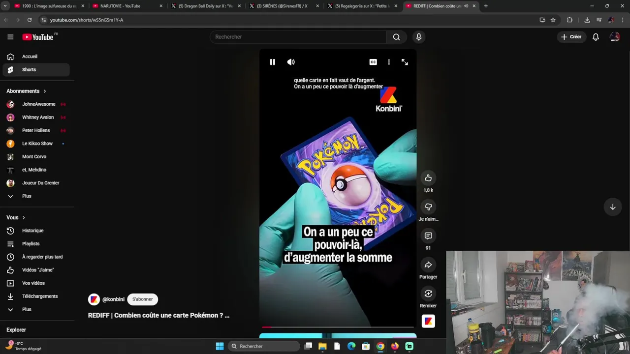
Task: Open Microsoft Edge from taskbar
Action: click(x=351, y=346)
